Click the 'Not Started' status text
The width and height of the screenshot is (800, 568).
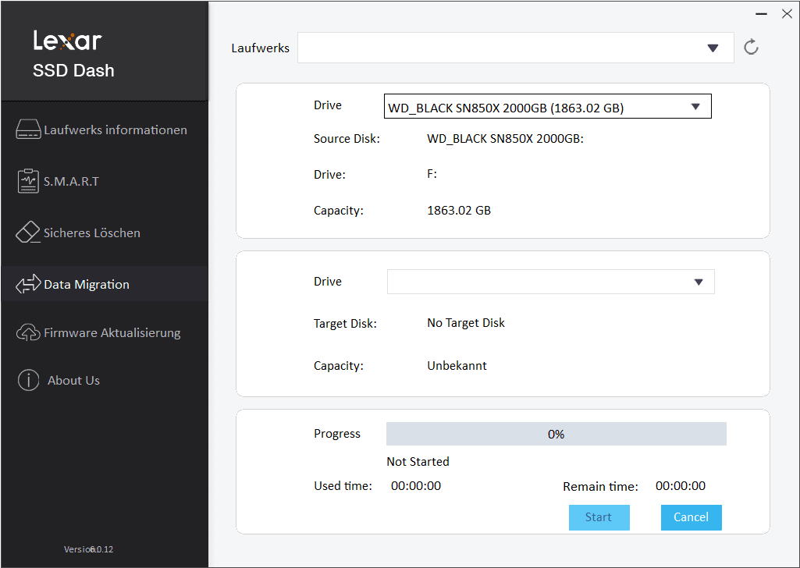point(418,461)
